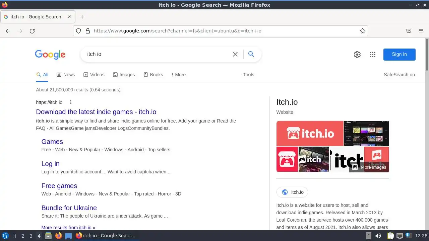Open the small red storefront logo thumbnail

[x=287, y=159]
